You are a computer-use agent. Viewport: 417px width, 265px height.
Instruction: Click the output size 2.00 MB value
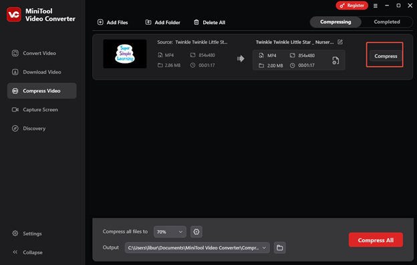(x=275, y=66)
